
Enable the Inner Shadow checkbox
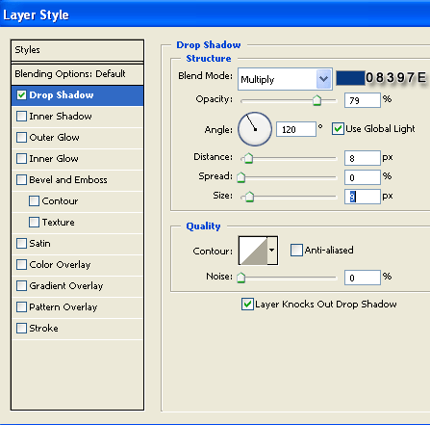pyautogui.click(x=21, y=116)
